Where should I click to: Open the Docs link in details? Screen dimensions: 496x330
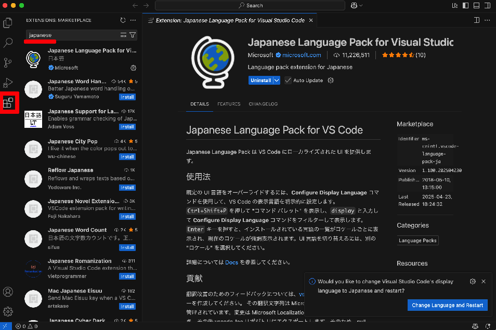(x=231, y=262)
